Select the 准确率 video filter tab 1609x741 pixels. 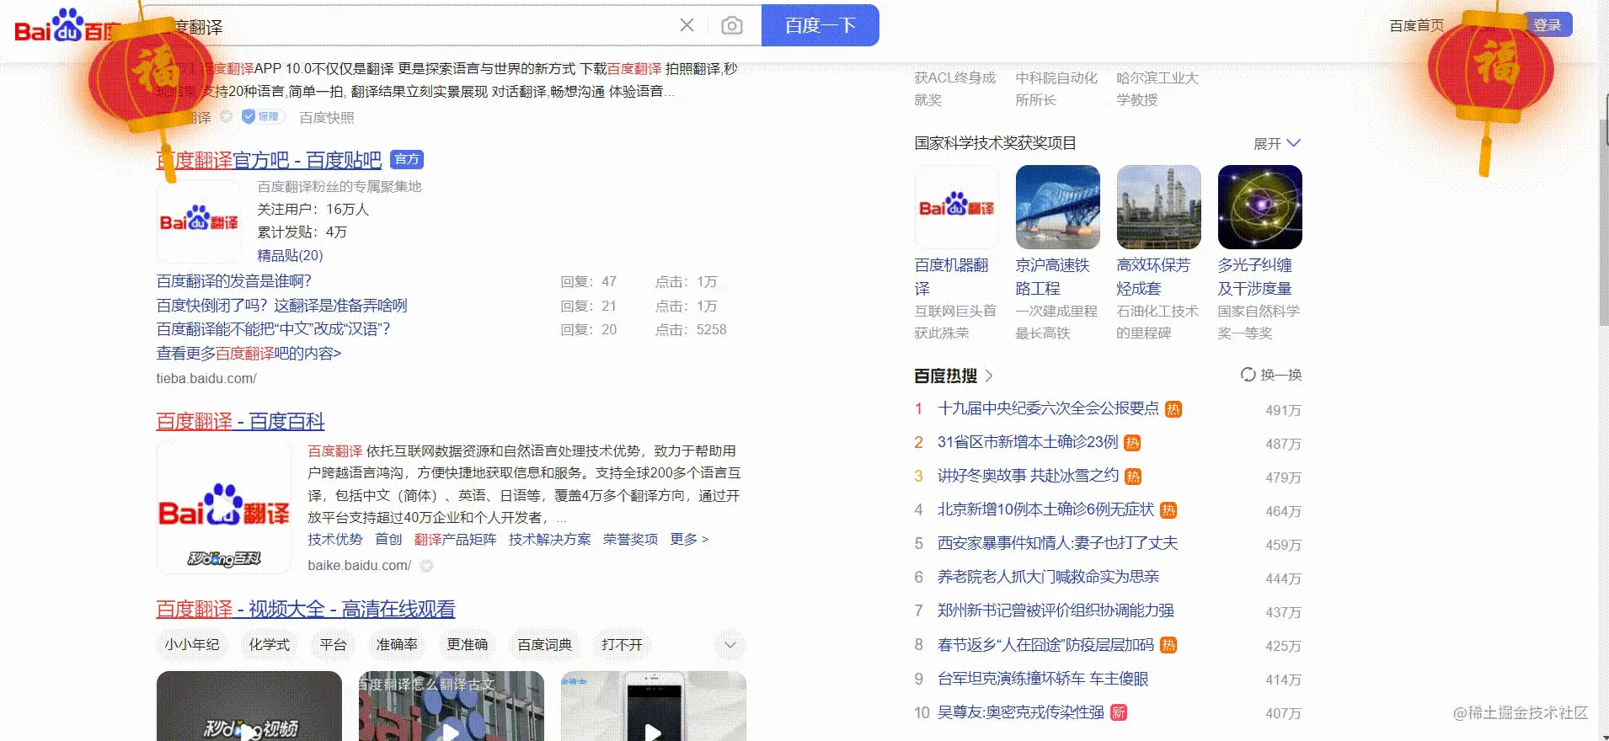point(396,644)
